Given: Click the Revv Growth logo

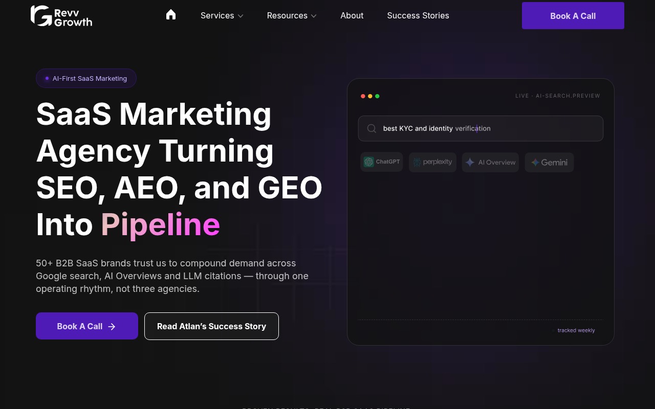Looking at the screenshot, I should [61, 16].
